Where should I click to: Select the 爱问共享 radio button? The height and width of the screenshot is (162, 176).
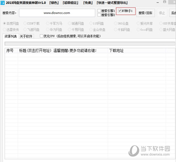click(x=138, y=24)
